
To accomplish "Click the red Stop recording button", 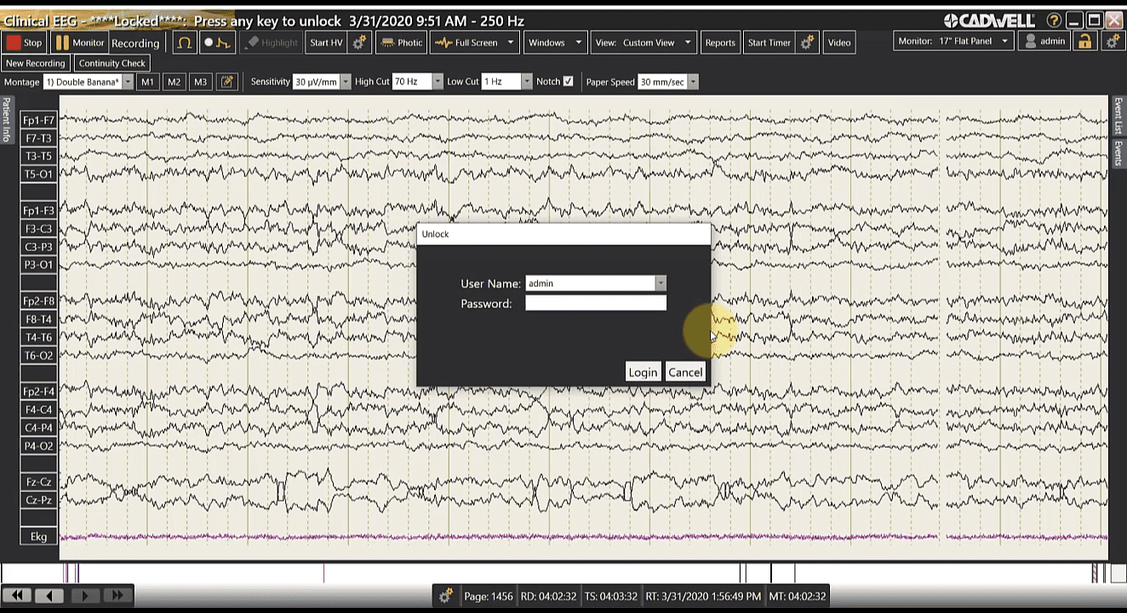I will [x=24, y=43].
